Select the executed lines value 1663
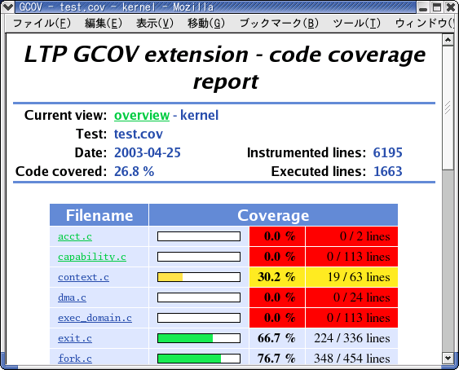The height and width of the screenshot is (370, 459). point(387,171)
